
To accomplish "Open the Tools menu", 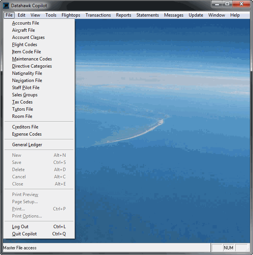I will (x=51, y=15).
